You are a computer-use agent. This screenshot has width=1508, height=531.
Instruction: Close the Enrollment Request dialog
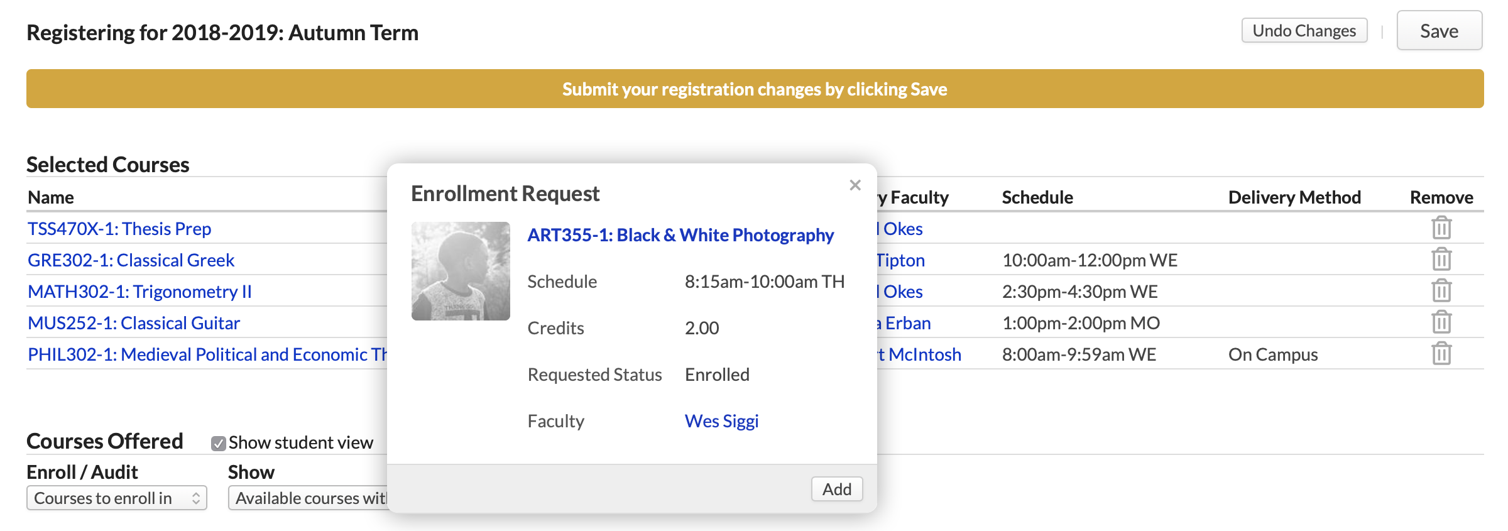[x=855, y=185]
